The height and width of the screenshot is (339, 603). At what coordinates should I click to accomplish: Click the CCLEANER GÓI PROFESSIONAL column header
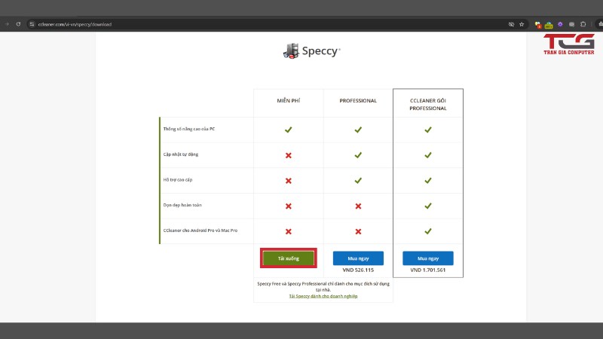(x=427, y=103)
